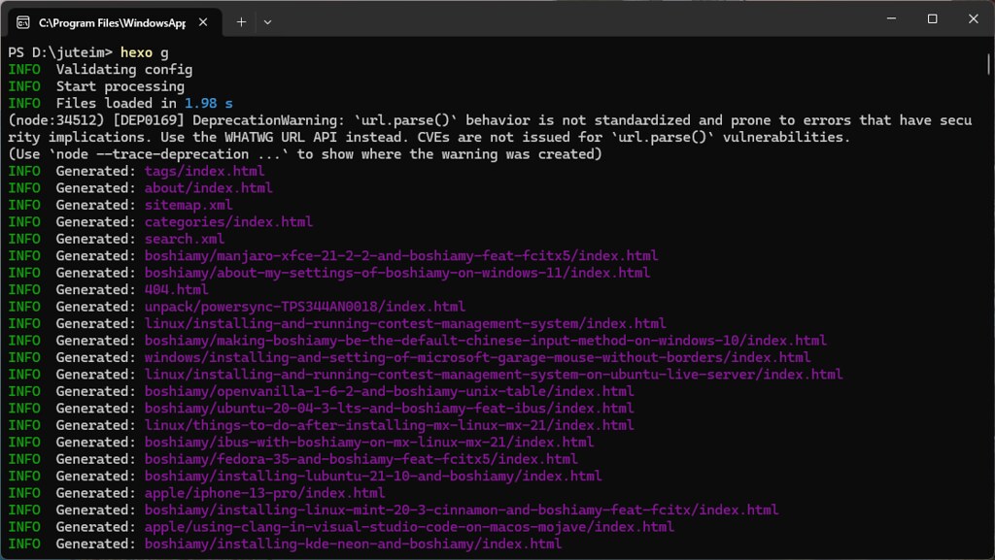Click the terminal icon on the tab
The image size is (995, 560).
23,22
